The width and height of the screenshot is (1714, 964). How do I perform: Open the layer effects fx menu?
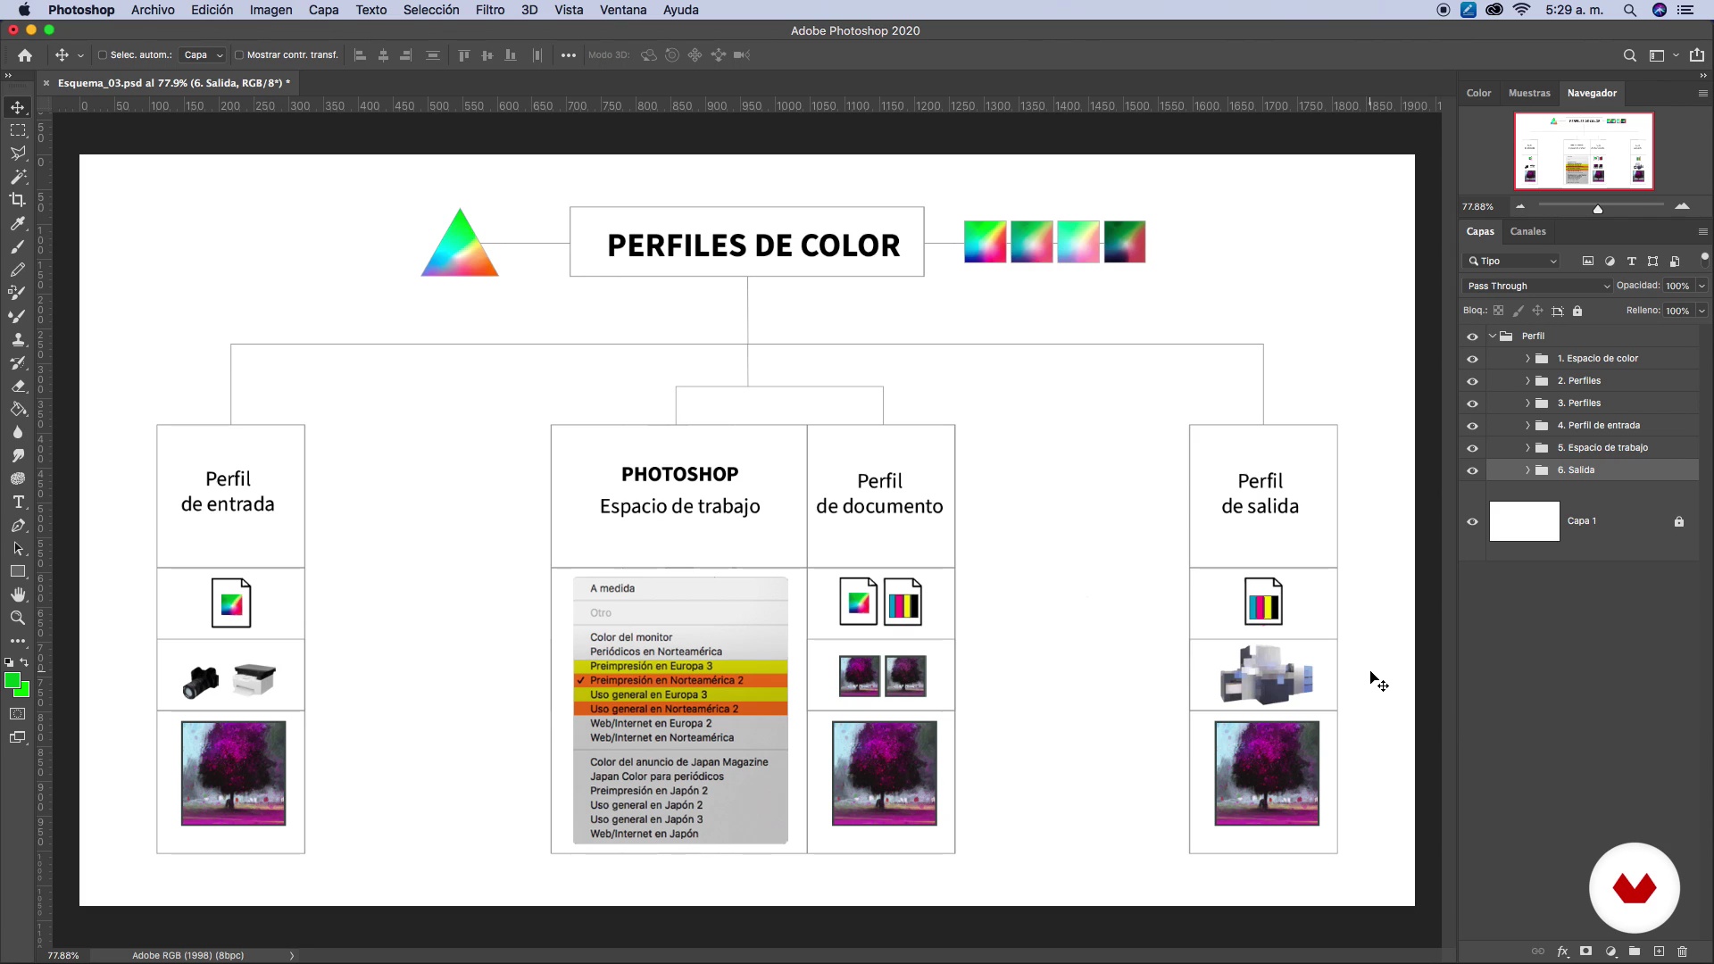tap(1562, 952)
